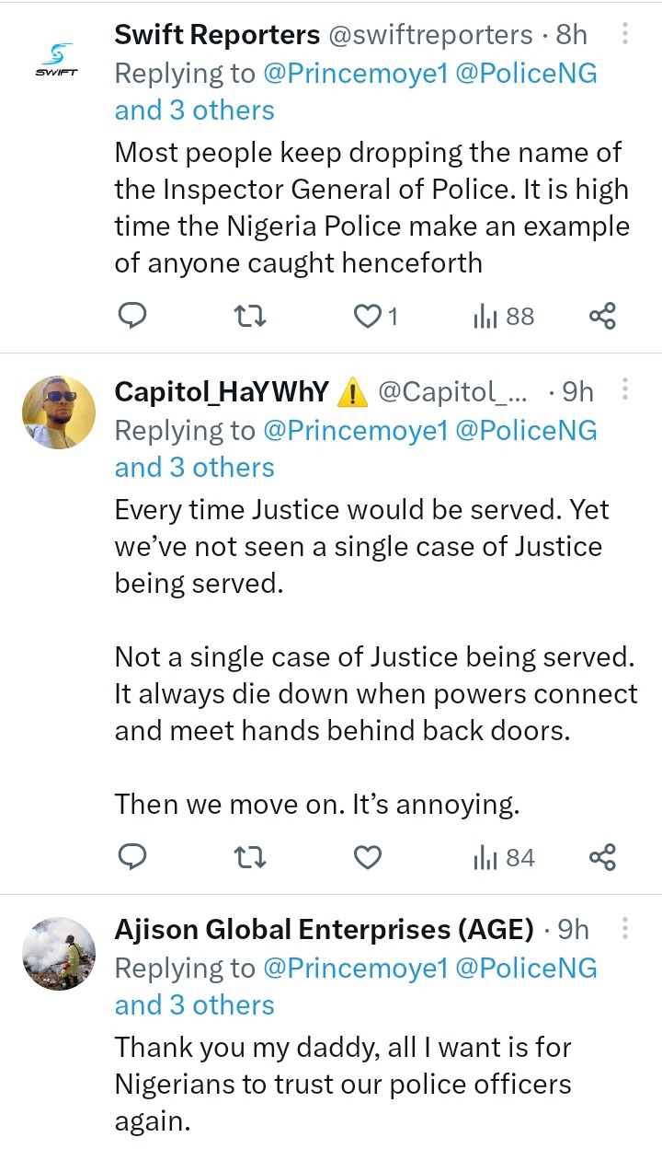View analytics showing 84 views

pyautogui.click(x=503, y=858)
